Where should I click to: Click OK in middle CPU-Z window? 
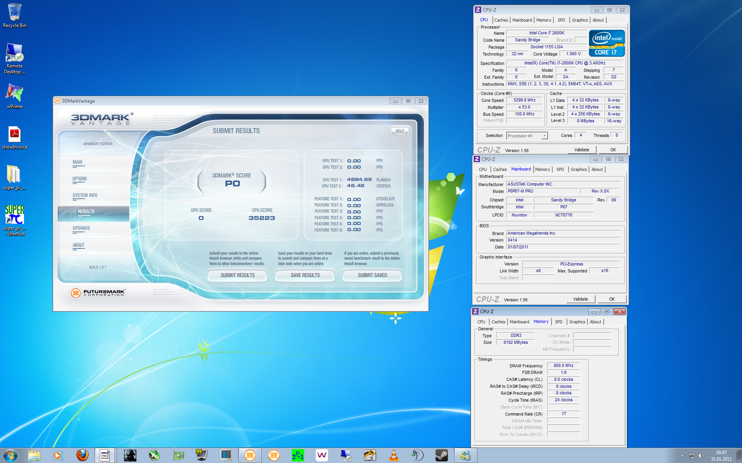pyautogui.click(x=612, y=299)
